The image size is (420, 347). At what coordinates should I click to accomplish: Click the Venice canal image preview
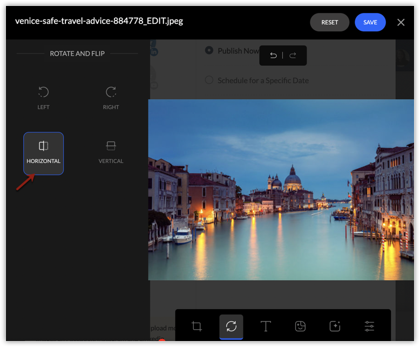pos(281,189)
